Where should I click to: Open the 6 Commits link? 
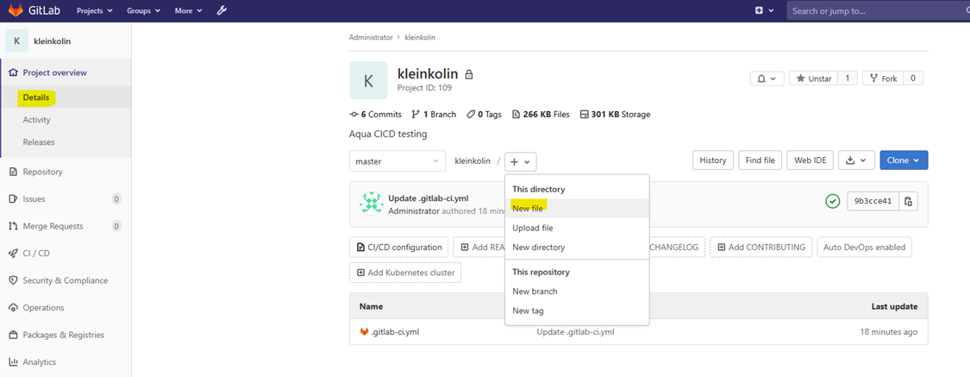(376, 115)
